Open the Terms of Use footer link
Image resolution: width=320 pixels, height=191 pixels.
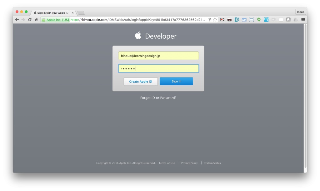pyautogui.click(x=167, y=163)
